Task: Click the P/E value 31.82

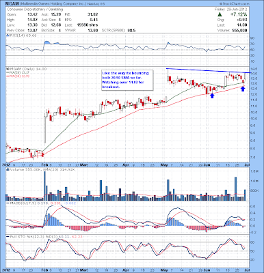Action: [93, 14]
